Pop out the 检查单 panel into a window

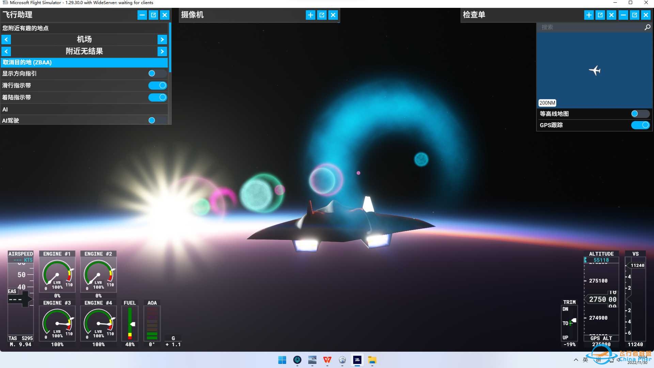pos(600,15)
